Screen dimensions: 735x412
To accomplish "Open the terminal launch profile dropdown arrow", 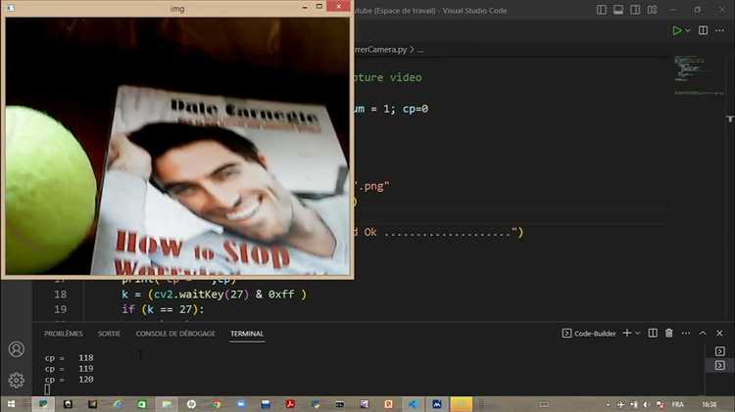I will pyautogui.click(x=638, y=333).
